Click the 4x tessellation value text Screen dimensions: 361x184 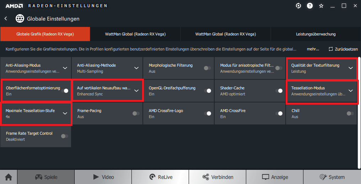pyautogui.click(x=8, y=117)
